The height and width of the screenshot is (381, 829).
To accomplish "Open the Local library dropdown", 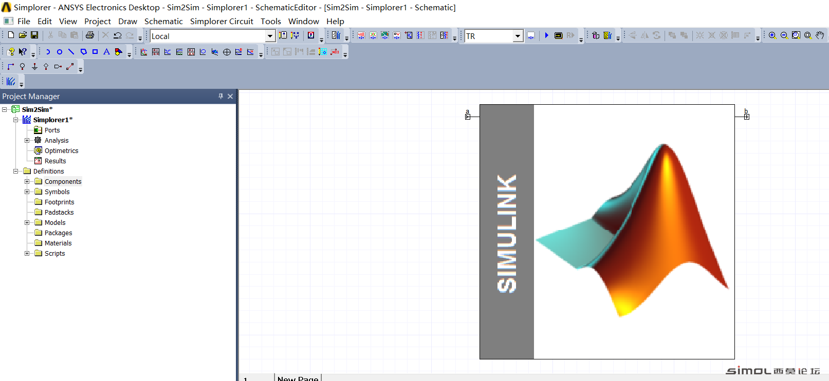I will point(270,36).
